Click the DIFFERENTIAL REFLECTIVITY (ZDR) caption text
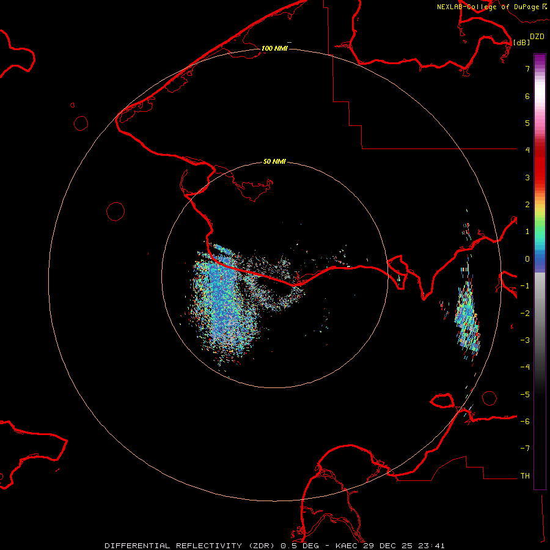This screenshot has width=550, height=550. [x=191, y=546]
